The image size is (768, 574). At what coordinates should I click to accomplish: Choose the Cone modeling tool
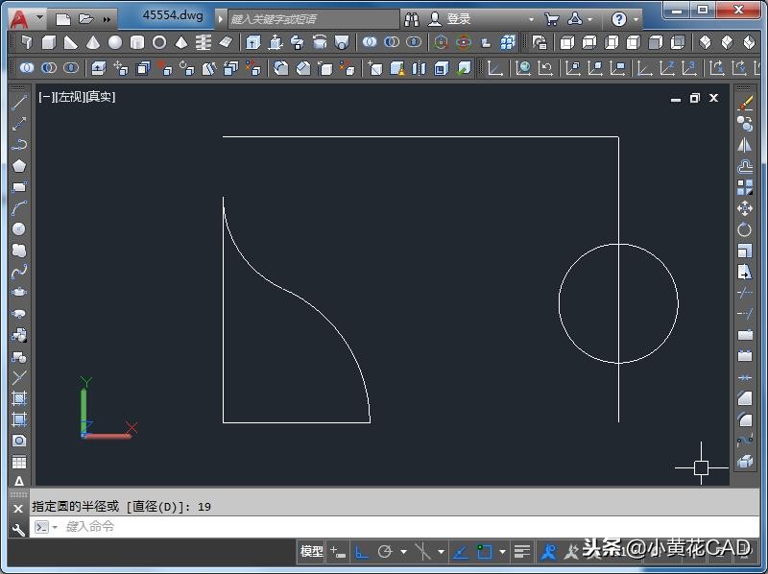click(x=93, y=43)
